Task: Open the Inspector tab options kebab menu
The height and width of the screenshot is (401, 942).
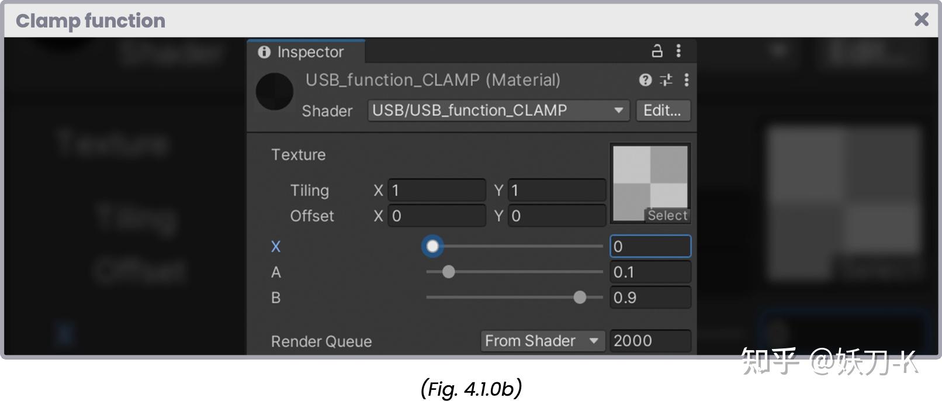Action: [x=678, y=51]
